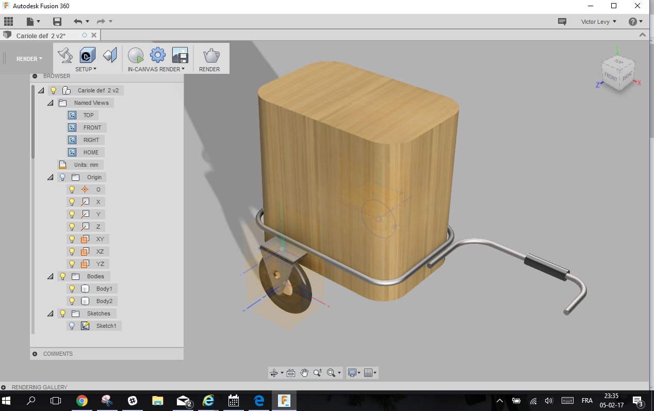Open the RENDER workspace dropdown
Image resolution: width=654 pixels, height=411 pixels.
coord(29,58)
